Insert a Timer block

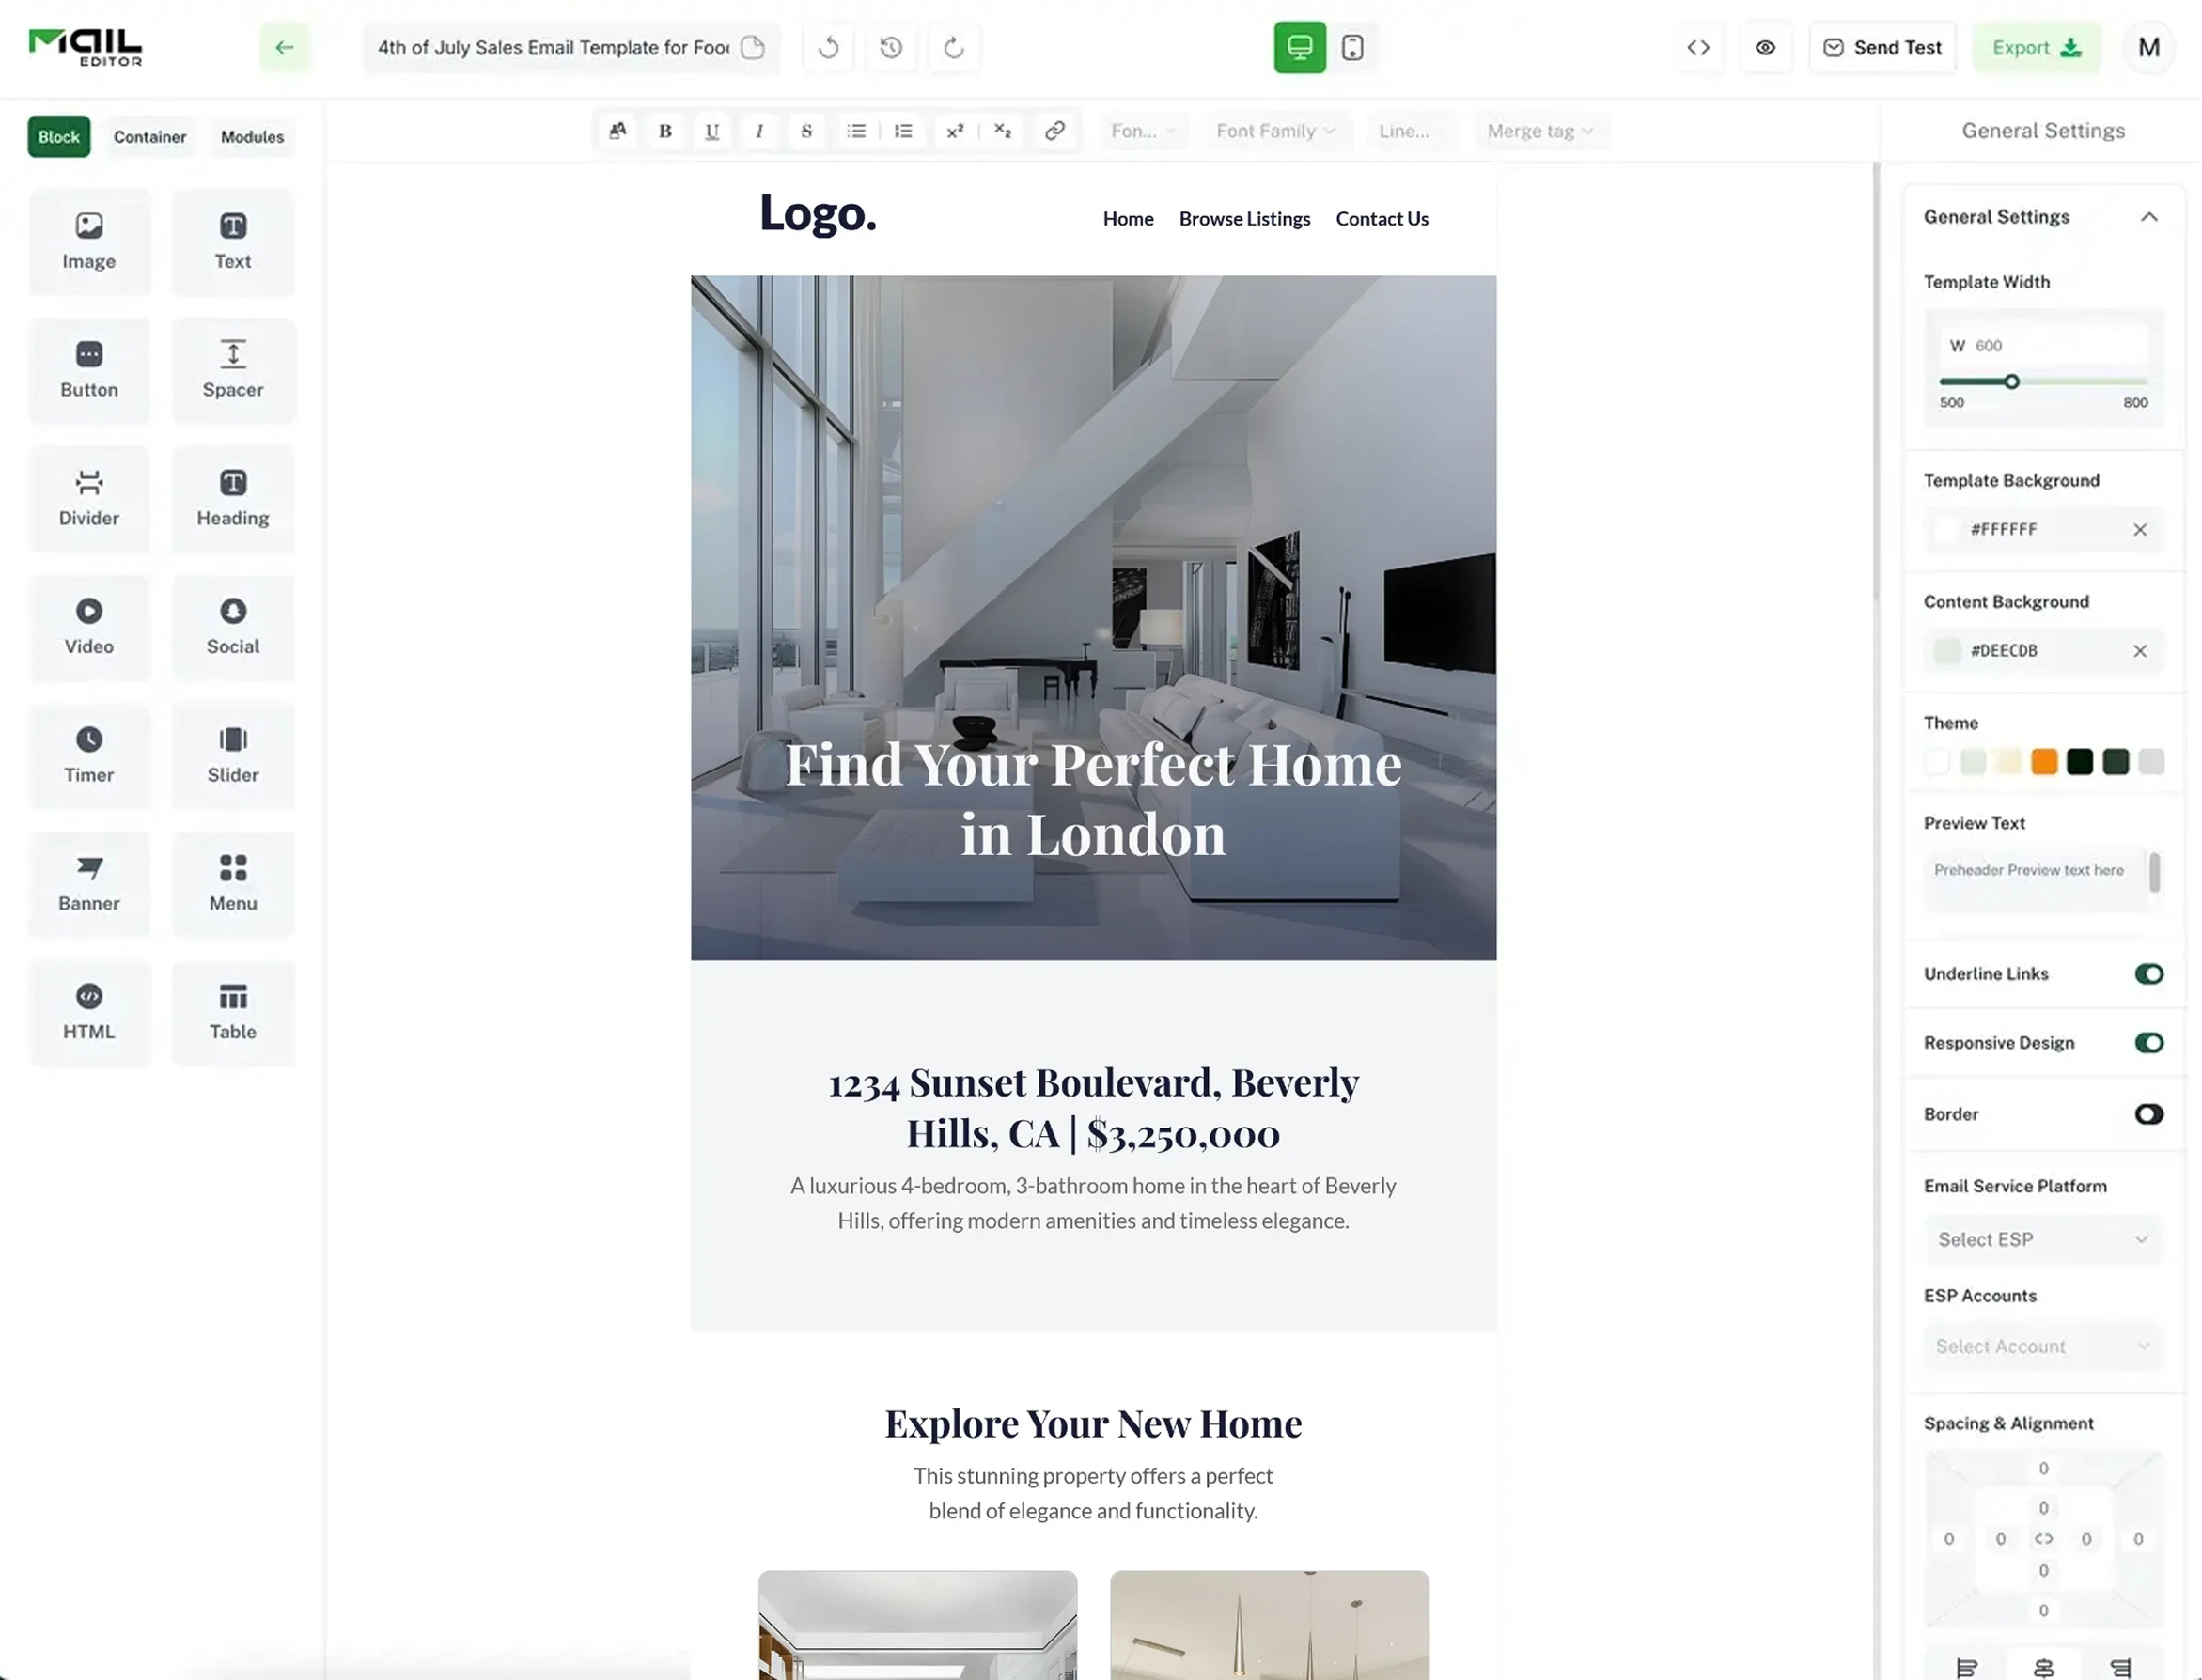coord(89,755)
